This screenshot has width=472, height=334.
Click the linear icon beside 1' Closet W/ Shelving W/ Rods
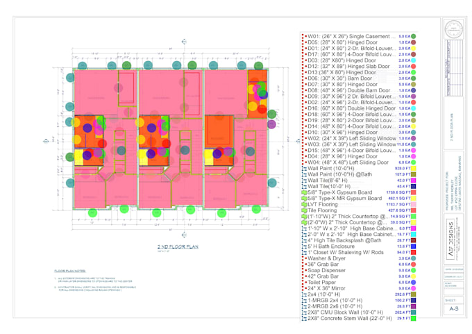(304, 253)
